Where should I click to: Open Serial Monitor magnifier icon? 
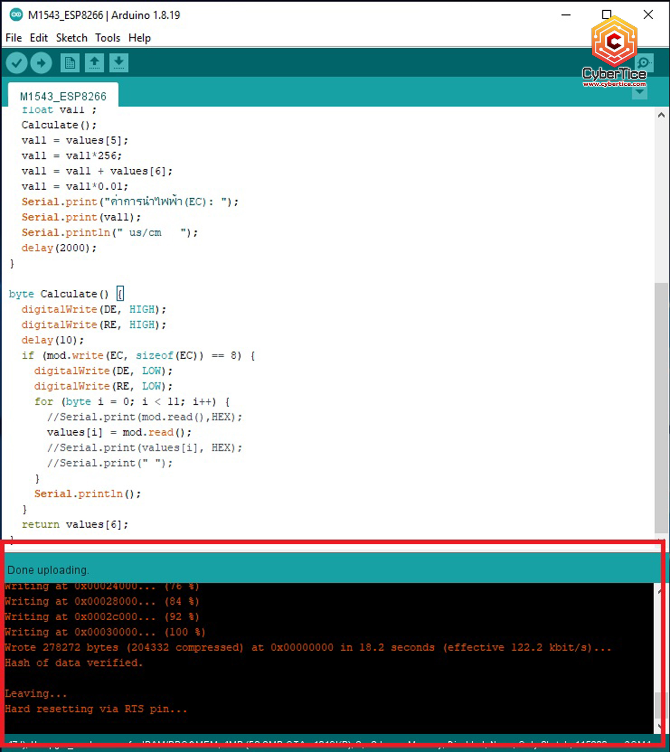coord(644,63)
